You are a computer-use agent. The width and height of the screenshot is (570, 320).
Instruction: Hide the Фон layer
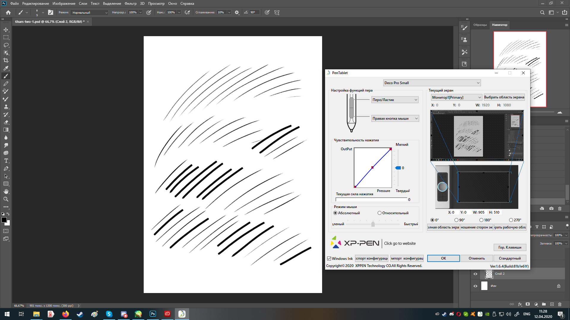click(475, 286)
